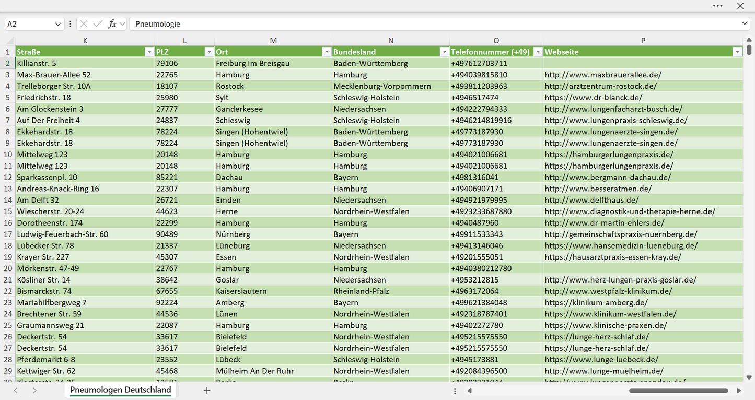
Task: Select PLZ cell 44623
Action: tap(185, 211)
